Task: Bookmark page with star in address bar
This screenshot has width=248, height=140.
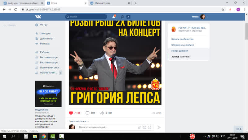Action: pyautogui.click(x=223, y=10)
